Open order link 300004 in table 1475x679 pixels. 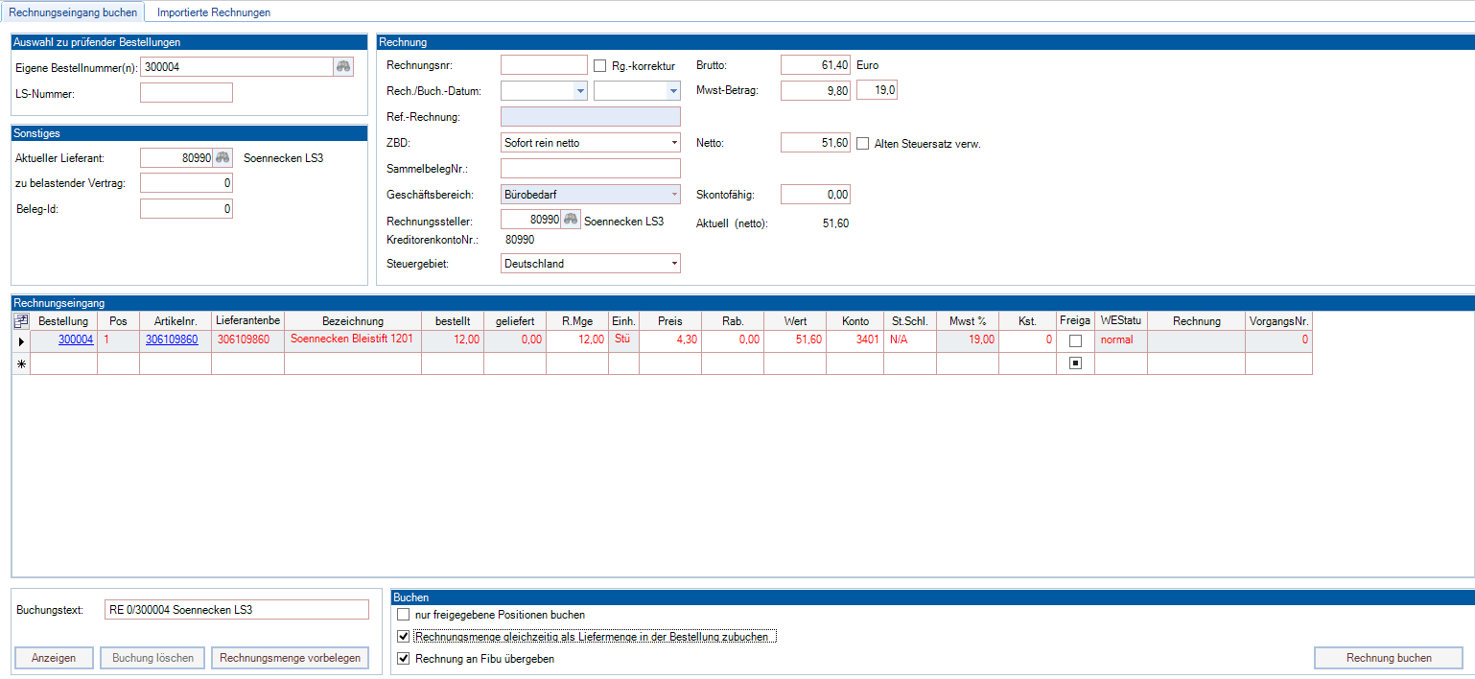[x=76, y=339]
